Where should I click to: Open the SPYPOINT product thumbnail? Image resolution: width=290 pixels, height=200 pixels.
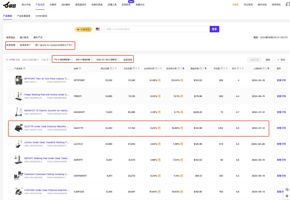(19, 80)
